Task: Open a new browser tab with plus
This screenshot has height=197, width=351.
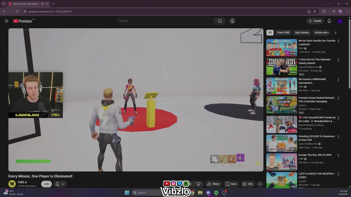Action: [x=53, y=4]
